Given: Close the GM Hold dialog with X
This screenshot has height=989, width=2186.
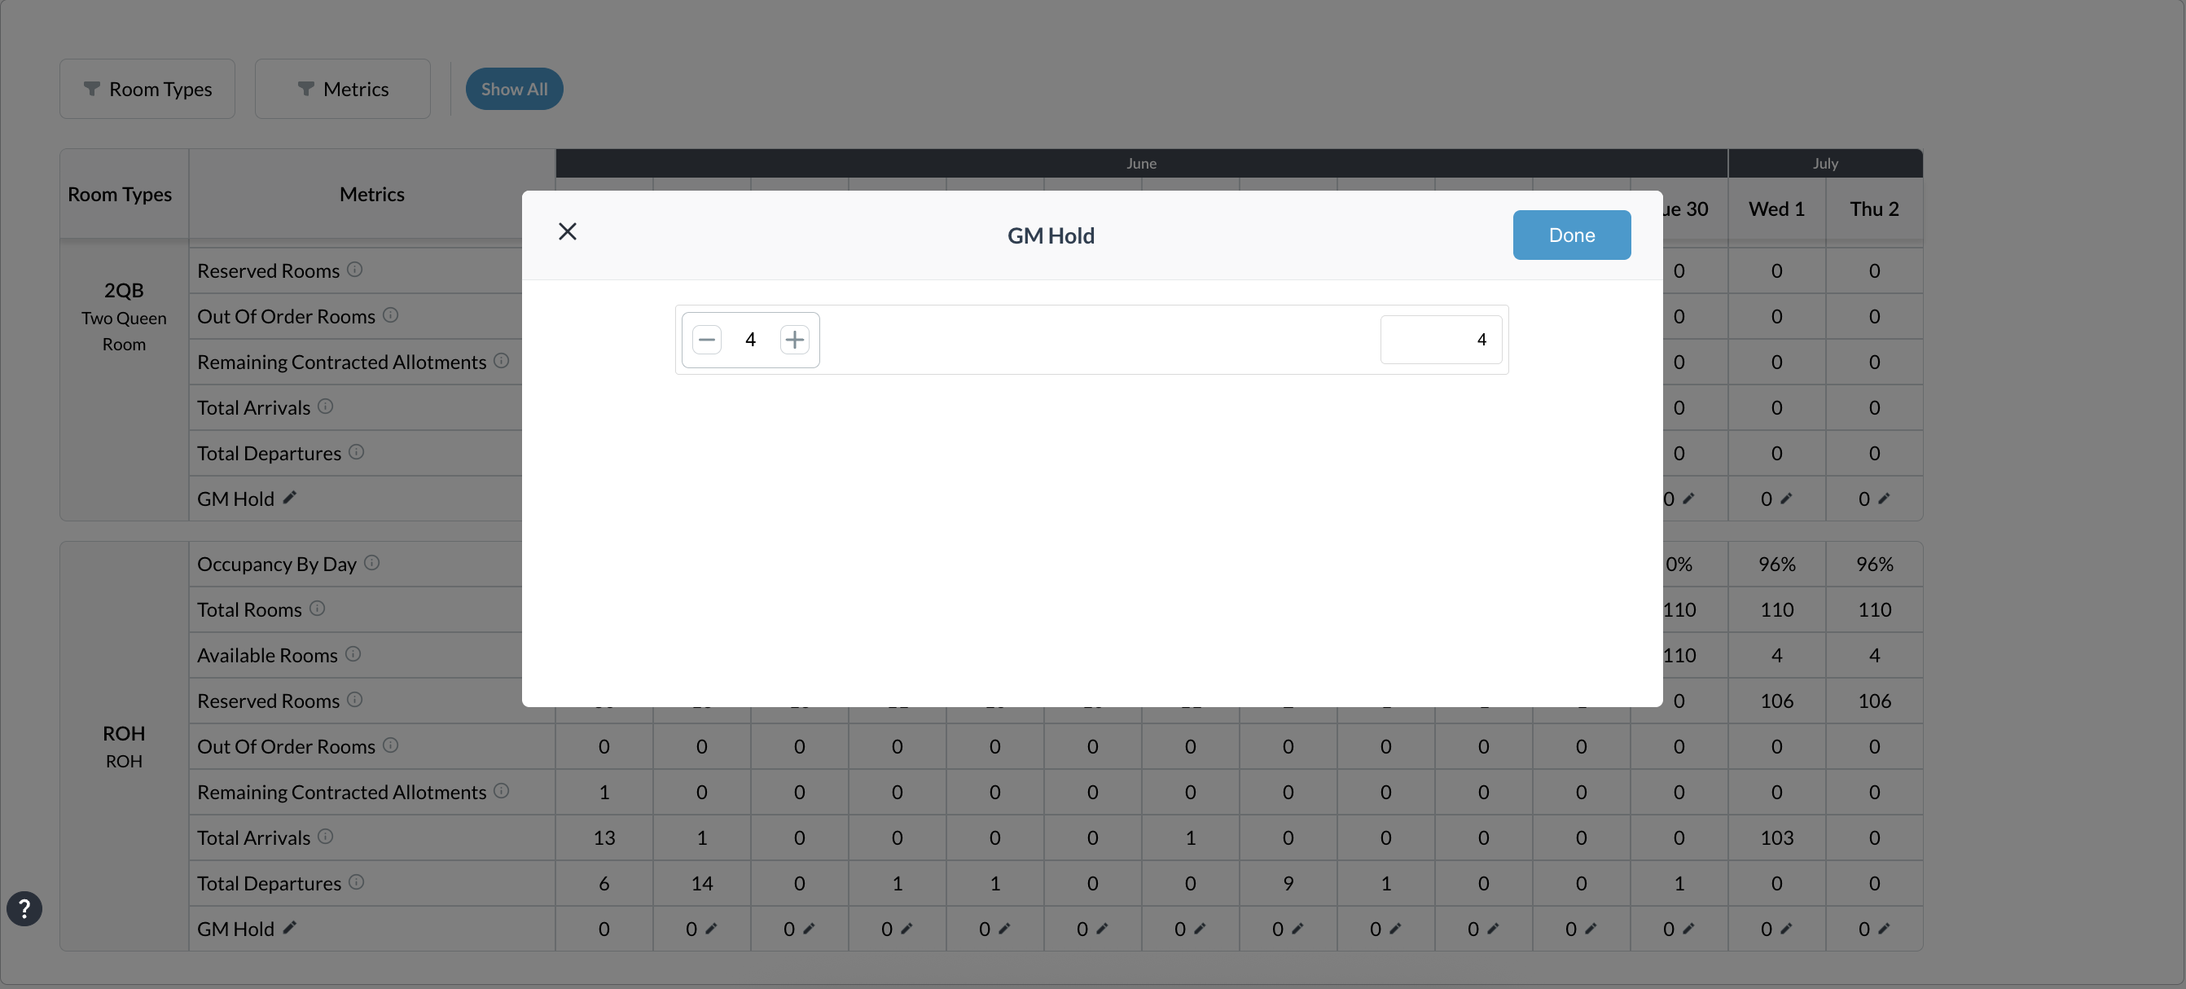Looking at the screenshot, I should pos(568,231).
